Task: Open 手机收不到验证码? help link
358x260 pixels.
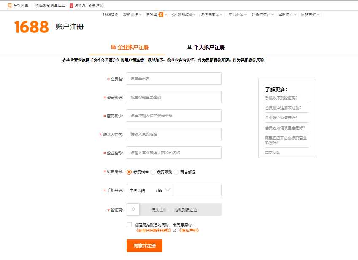Action: tap(281, 98)
